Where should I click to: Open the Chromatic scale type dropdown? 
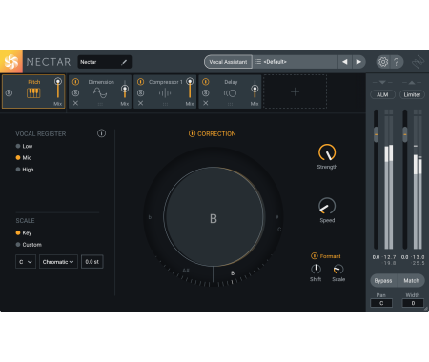pos(58,262)
